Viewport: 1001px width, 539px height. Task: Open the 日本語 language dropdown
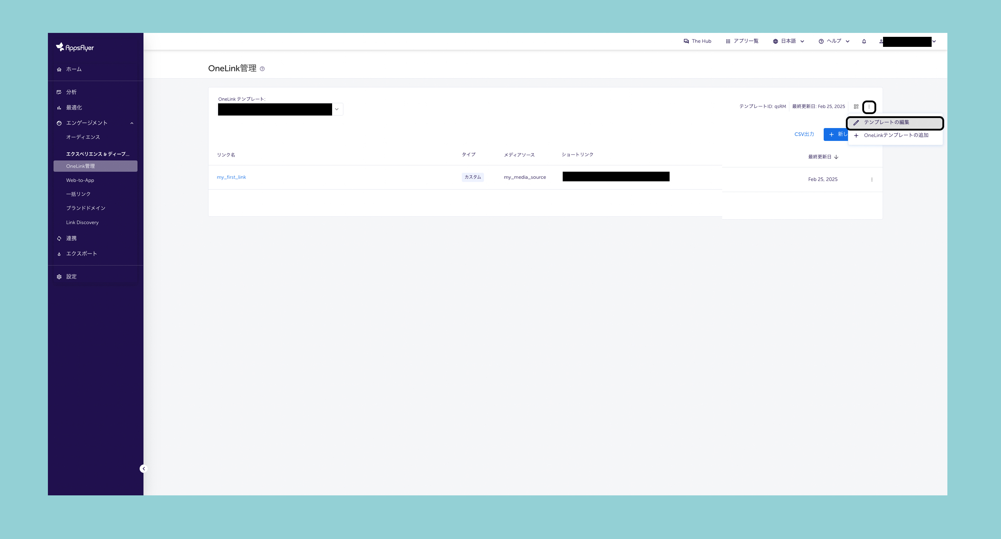[x=788, y=41]
